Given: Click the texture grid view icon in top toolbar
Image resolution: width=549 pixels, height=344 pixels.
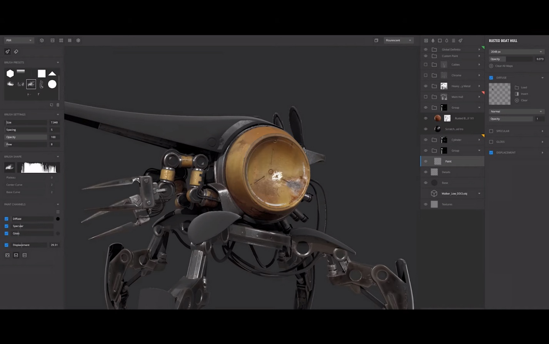Looking at the screenshot, I should (70, 40).
